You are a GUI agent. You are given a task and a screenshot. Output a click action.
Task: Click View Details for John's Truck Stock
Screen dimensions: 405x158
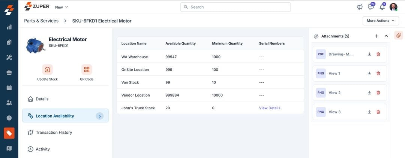[x=270, y=108]
